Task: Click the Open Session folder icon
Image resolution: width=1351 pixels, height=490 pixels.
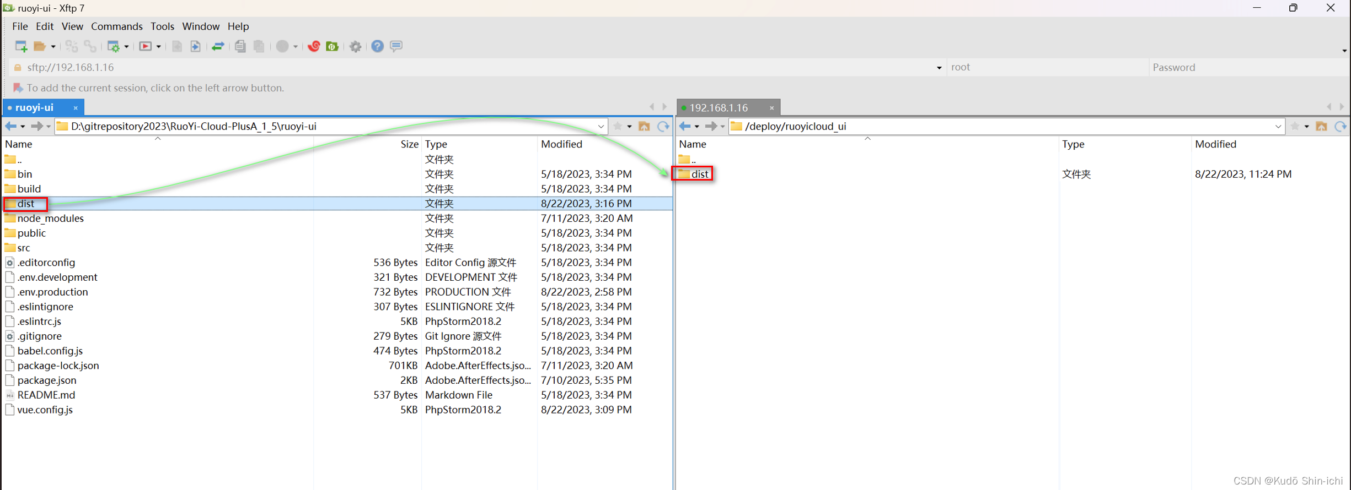Action: (40, 46)
